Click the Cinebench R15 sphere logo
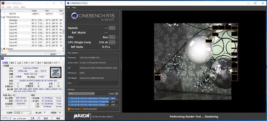Image resolution: width=267 pixels, height=121 pixels. [74, 16]
